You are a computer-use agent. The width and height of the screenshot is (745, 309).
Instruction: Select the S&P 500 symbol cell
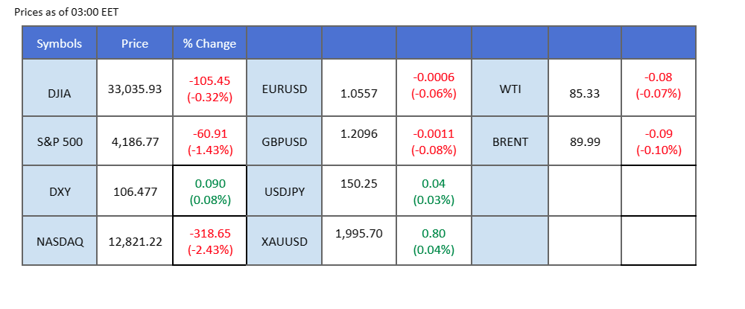60,141
